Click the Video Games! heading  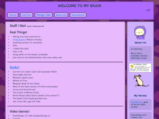click(x=19, y=111)
